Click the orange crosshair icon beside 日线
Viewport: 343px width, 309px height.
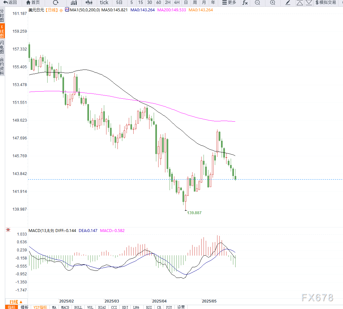[61, 10]
